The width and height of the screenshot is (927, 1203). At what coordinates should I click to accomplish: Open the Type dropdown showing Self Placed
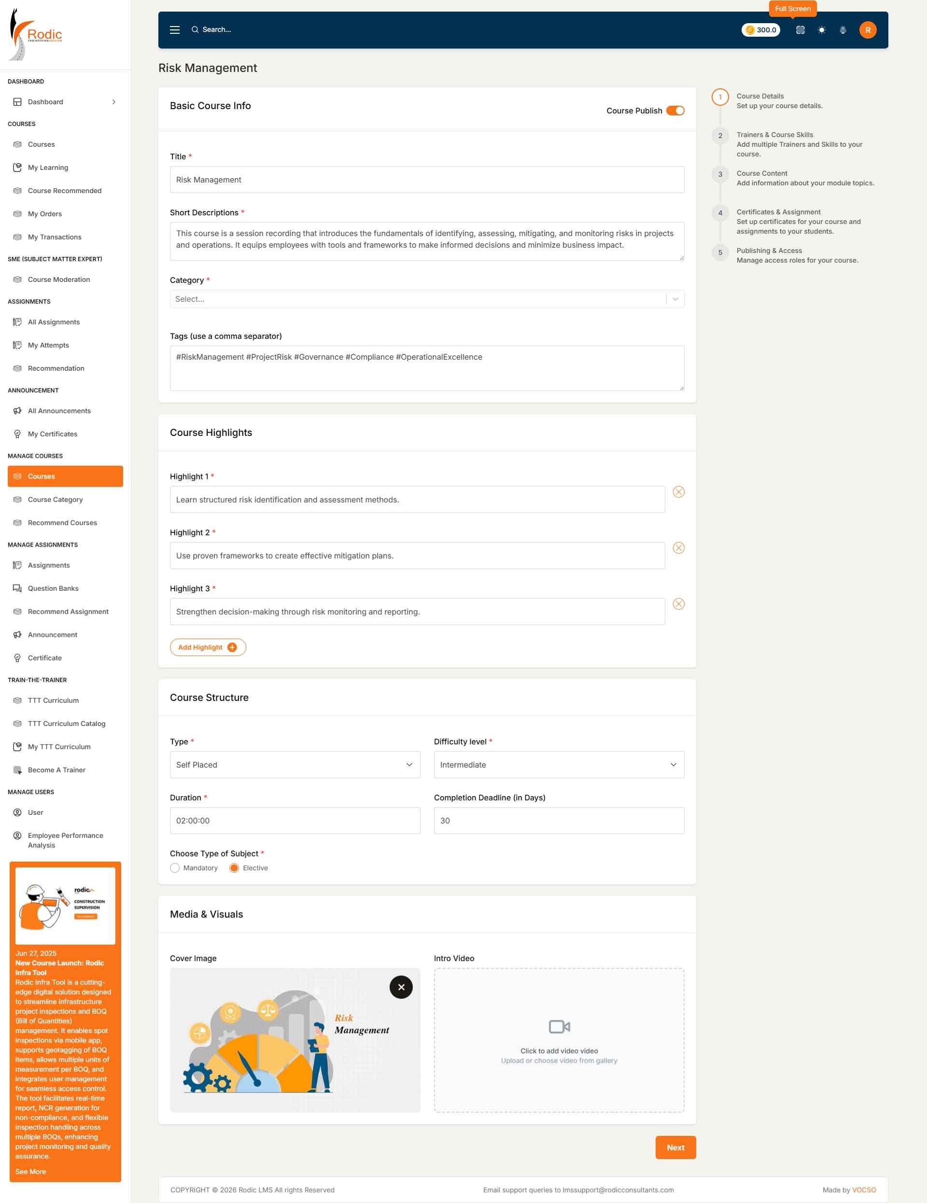click(x=295, y=765)
